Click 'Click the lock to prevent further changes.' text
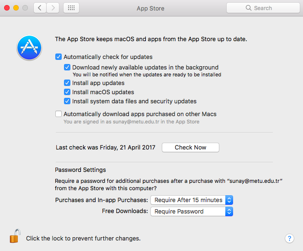Image resolution: width=303 pixels, height=251 pixels. (x=83, y=239)
